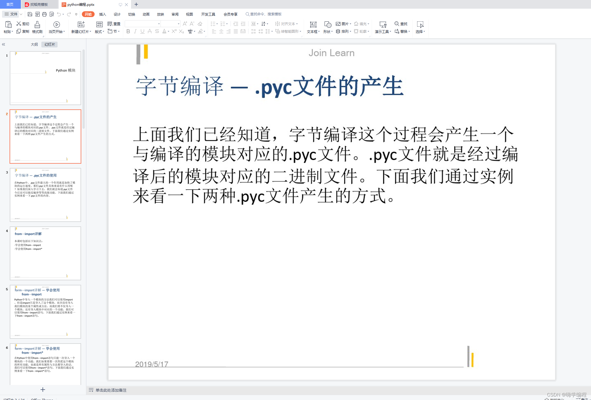The height and width of the screenshot is (400, 591).
Task: Open the View (视图) ribbon tab
Action: (x=189, y=14)
